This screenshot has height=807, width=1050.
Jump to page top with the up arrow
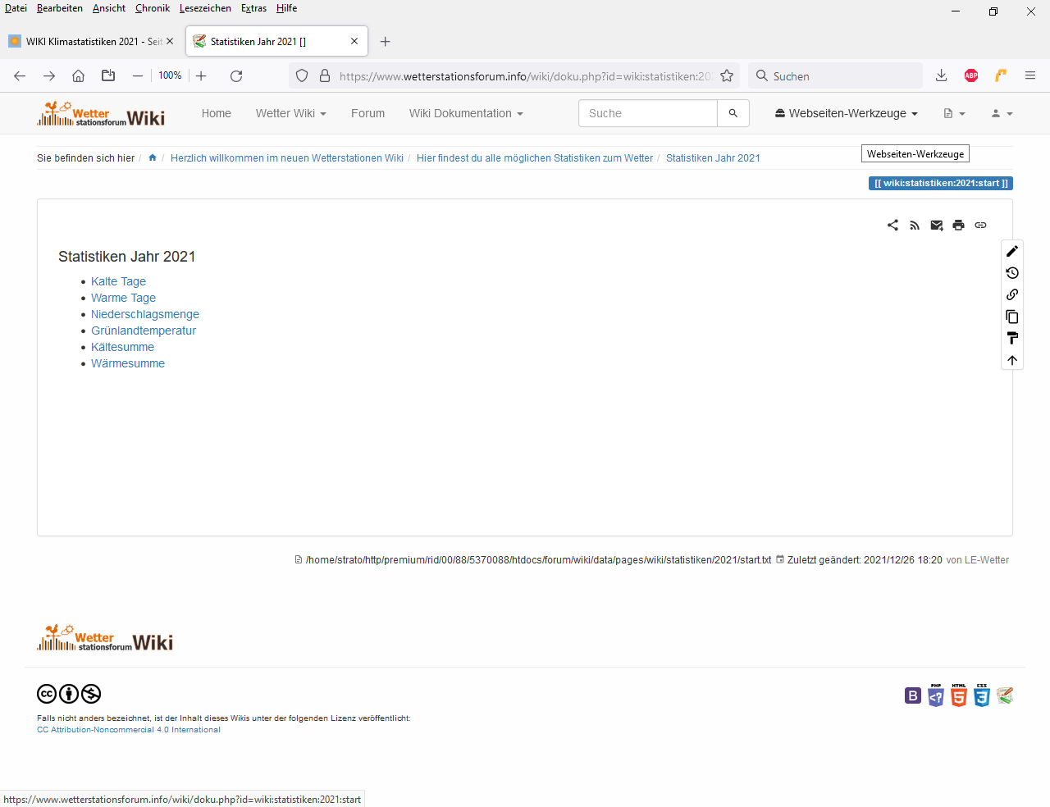tap(1012, 360)
